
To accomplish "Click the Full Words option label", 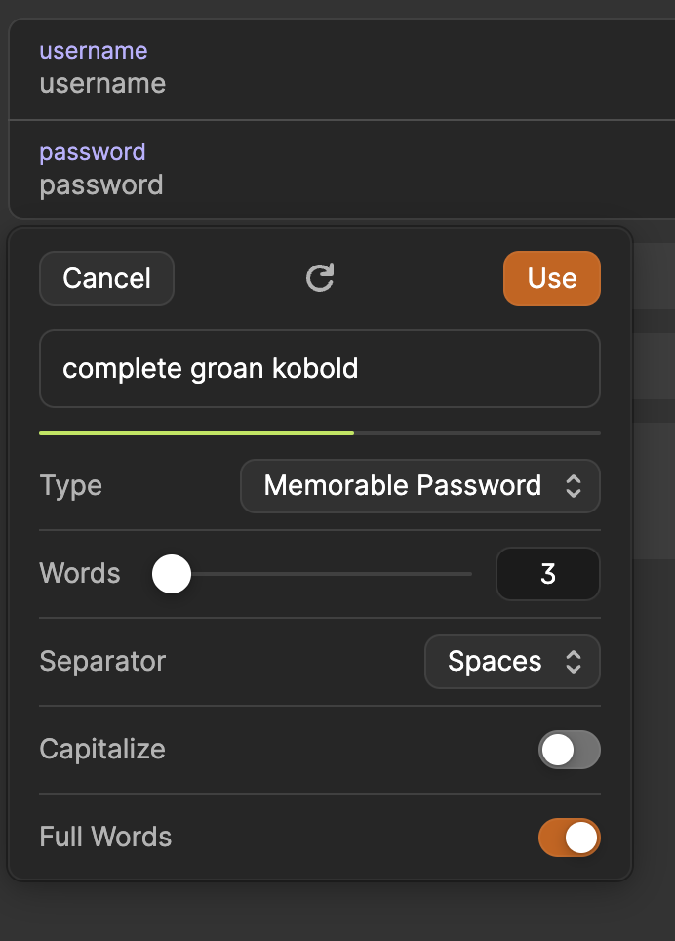I will pyautogui.click(x=105, y=838).
